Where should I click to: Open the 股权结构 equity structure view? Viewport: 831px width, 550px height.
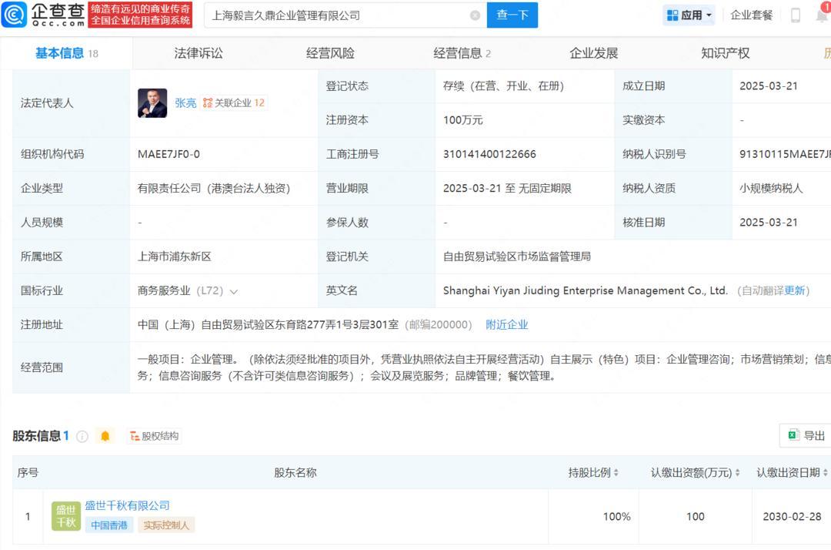click(154, 437)
